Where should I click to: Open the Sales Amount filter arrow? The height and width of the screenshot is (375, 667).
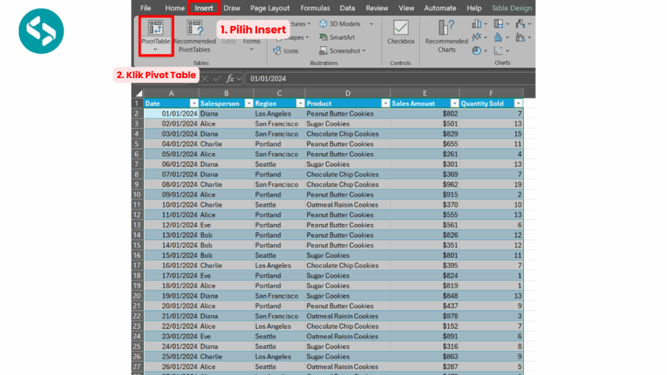tap(455, 103)
